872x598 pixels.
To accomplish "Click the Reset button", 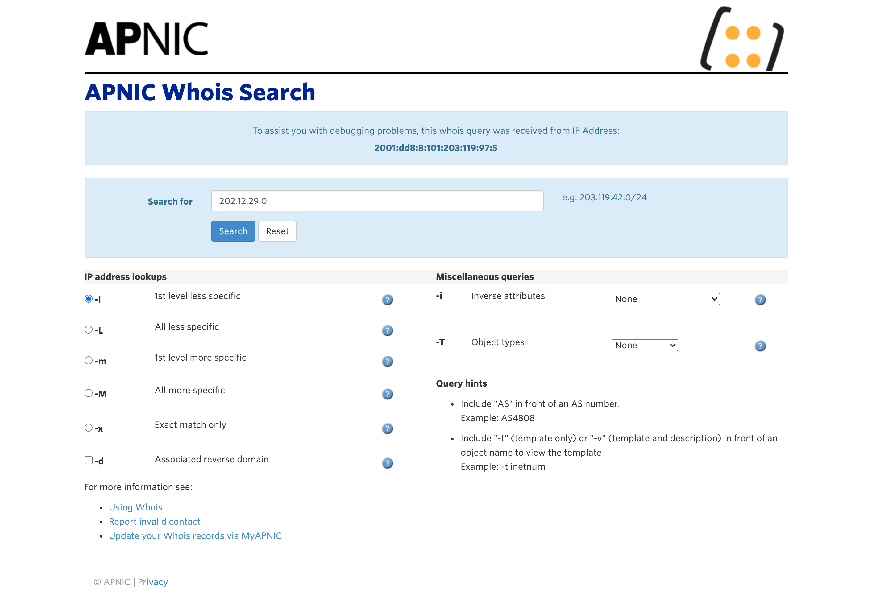I will tap(277, 231).
